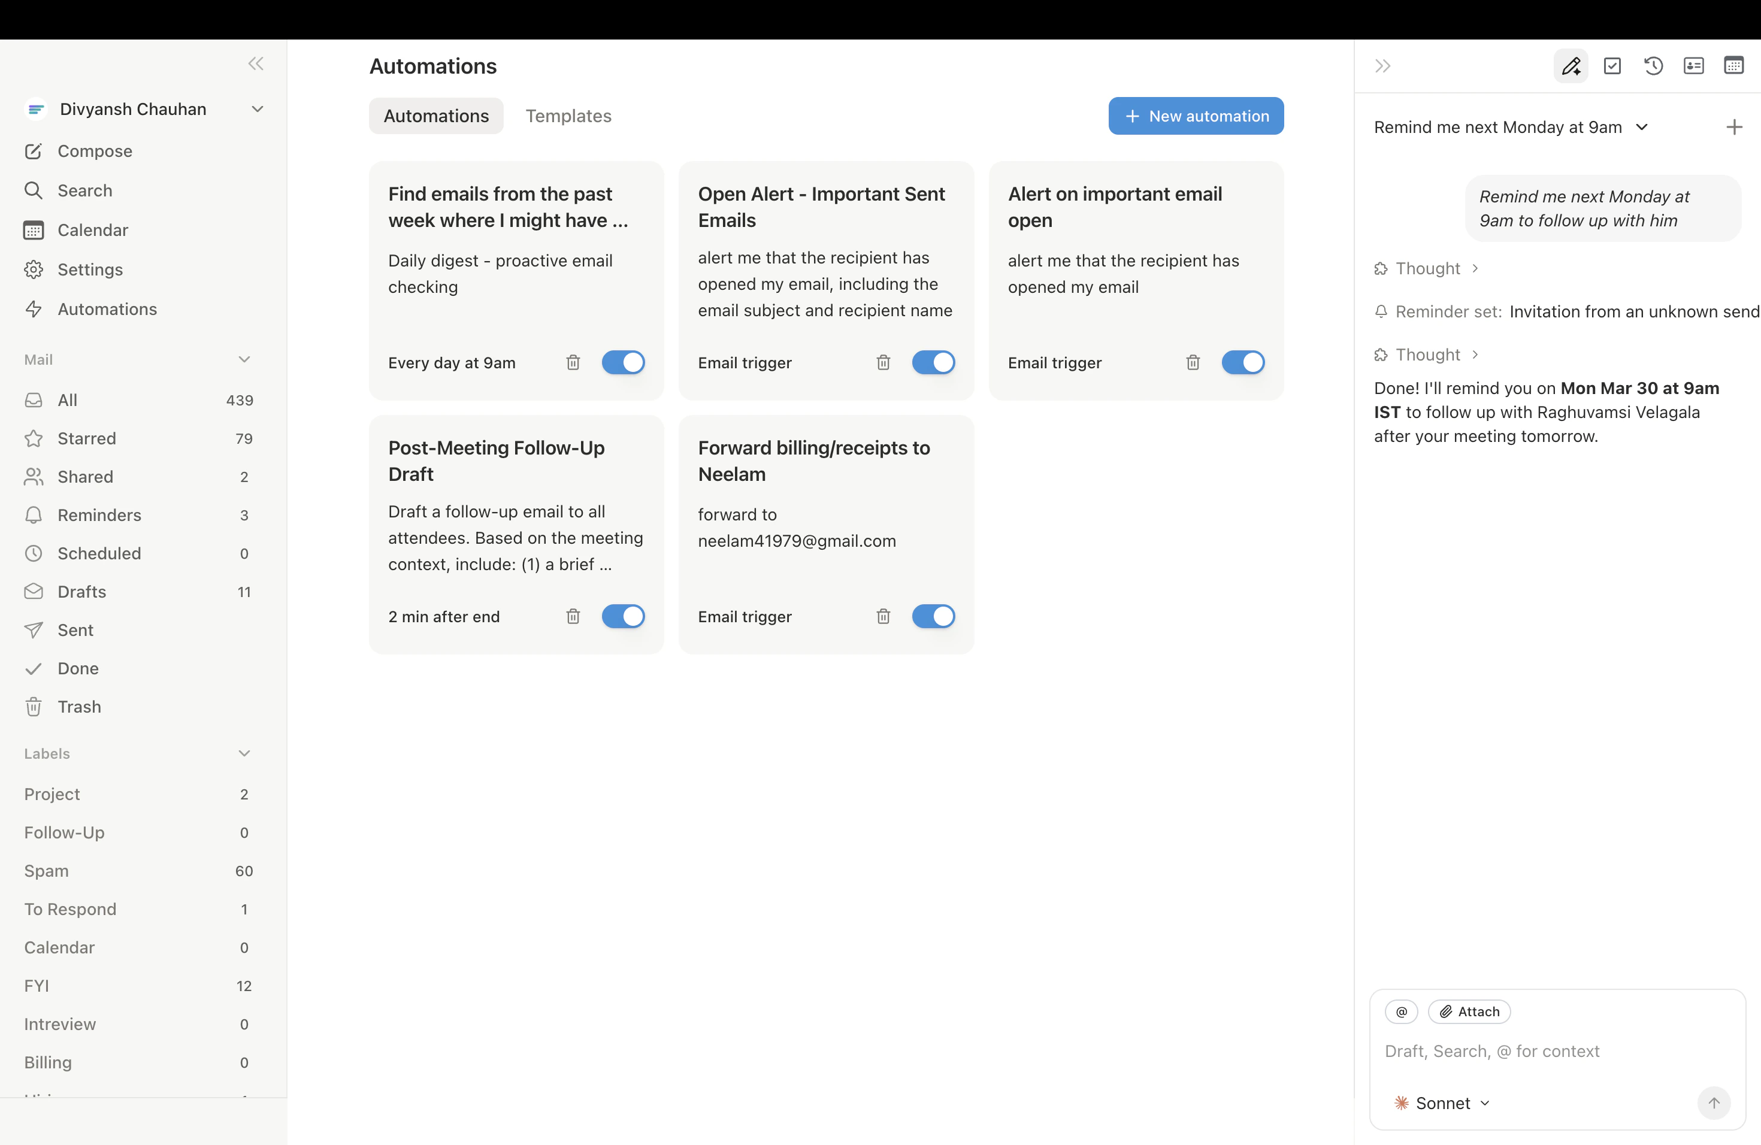Viewport: 1761px width, 1145px height.
Task: Disable the Post-Meeting Follow-Up Draft automation
Action: [x=622, y=616]
